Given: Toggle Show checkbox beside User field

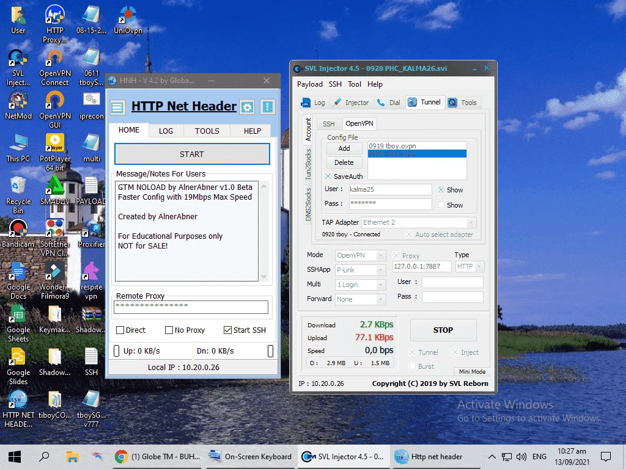Looking at the screenshot, I should click(x=441, y=190).
